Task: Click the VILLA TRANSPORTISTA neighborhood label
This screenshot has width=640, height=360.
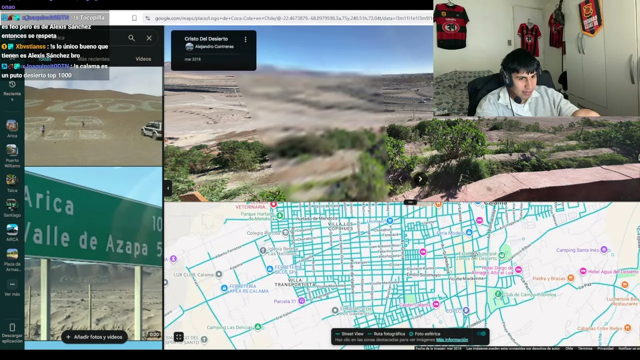Action: [294, 282]
